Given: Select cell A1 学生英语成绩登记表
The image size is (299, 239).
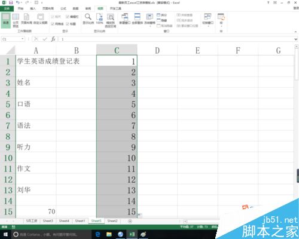Looking at the screenshot, I should (36, 61).
